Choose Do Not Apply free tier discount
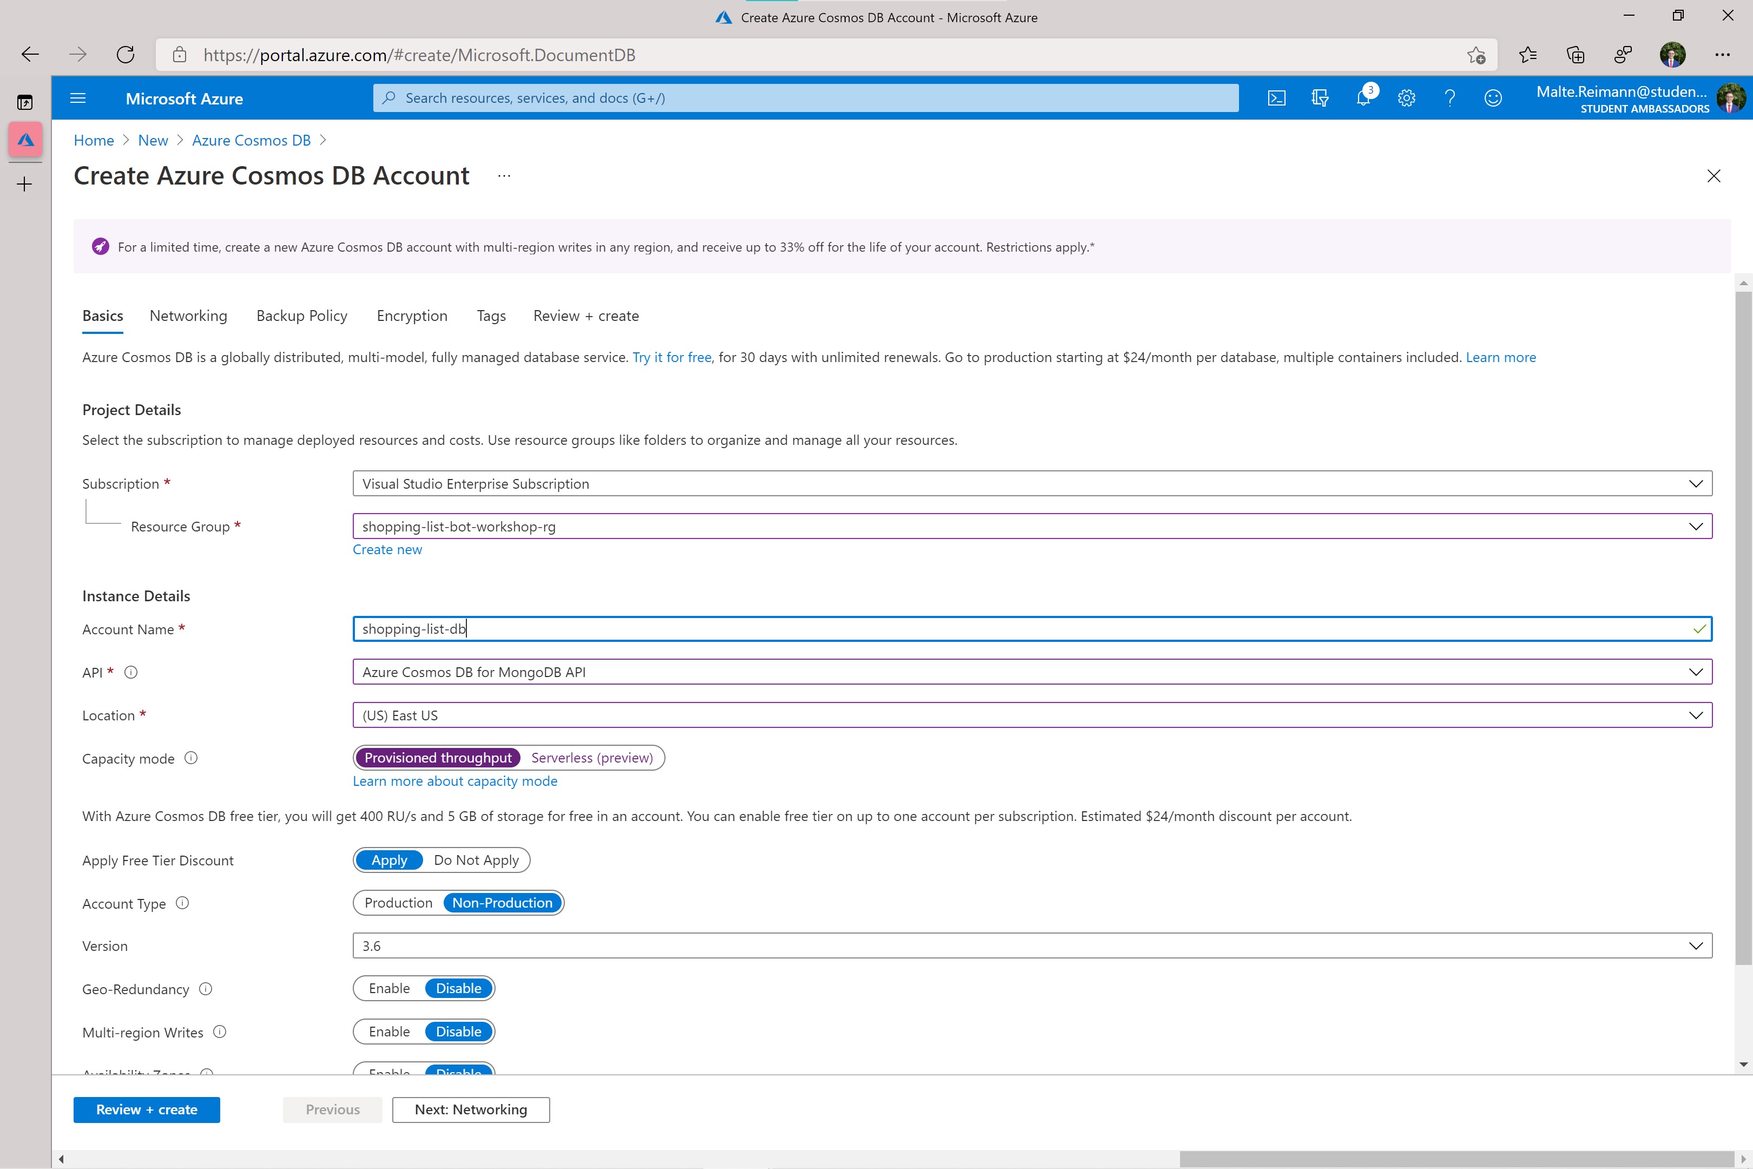 click(x=476, y=859)
